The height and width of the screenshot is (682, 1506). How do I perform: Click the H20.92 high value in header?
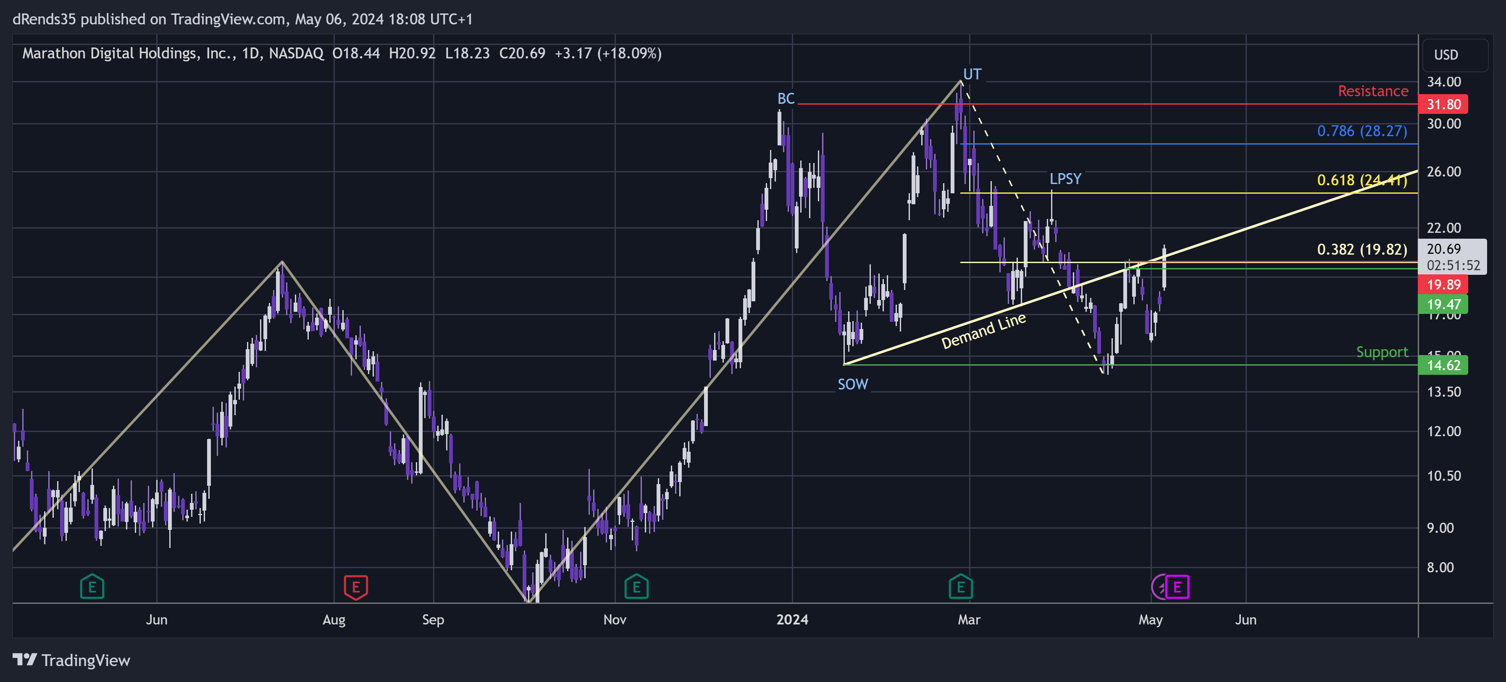pos(412,53)
